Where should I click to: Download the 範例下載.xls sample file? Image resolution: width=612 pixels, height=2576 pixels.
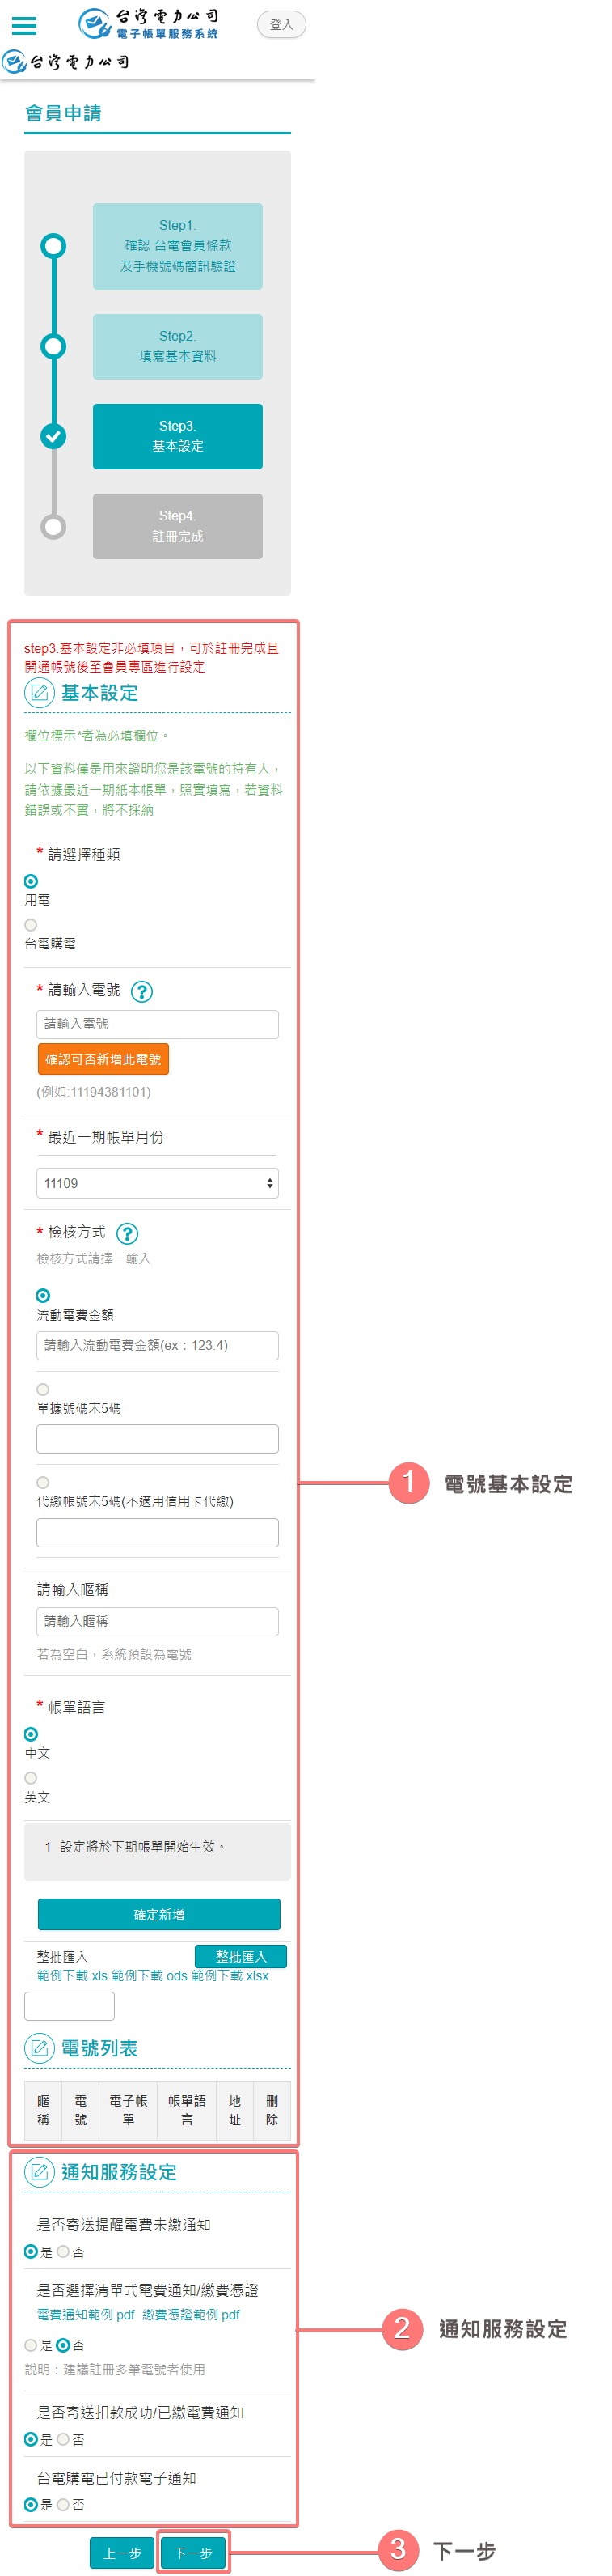[72, 1976]
